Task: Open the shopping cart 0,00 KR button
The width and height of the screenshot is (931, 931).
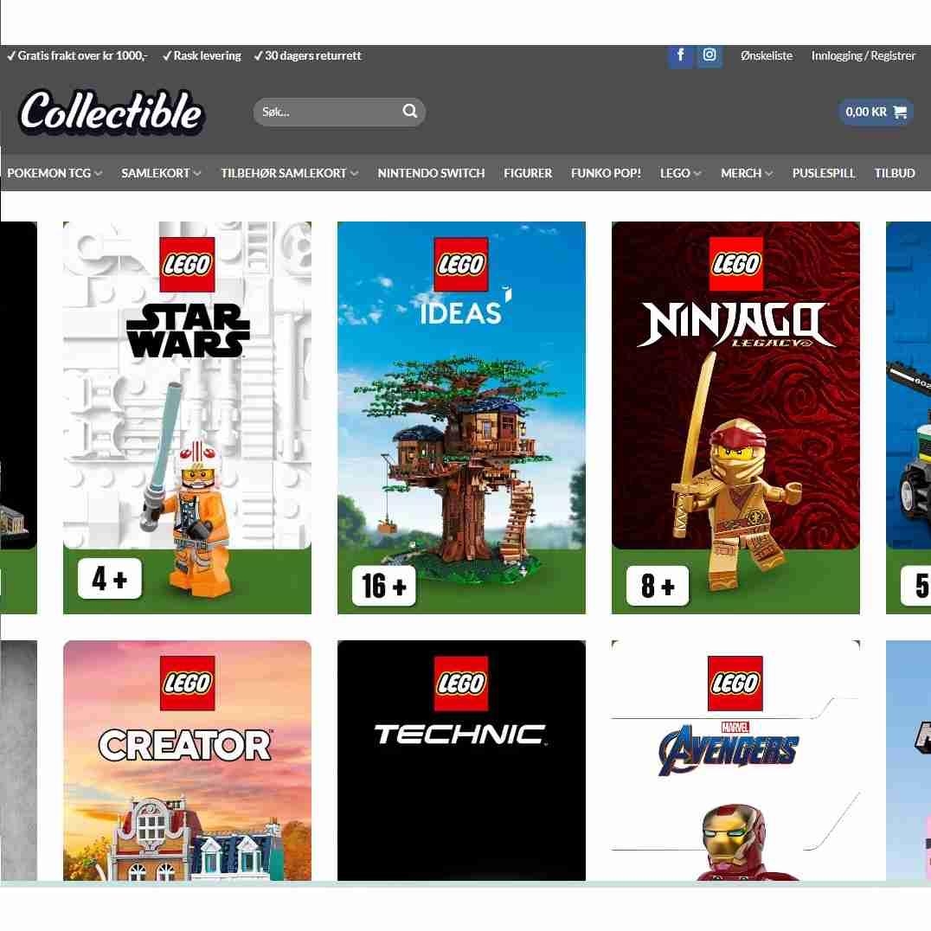Action: point(875,112)
